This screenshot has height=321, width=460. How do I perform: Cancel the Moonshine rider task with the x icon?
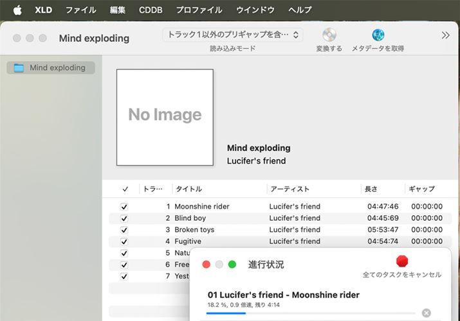tap(426, 313)
